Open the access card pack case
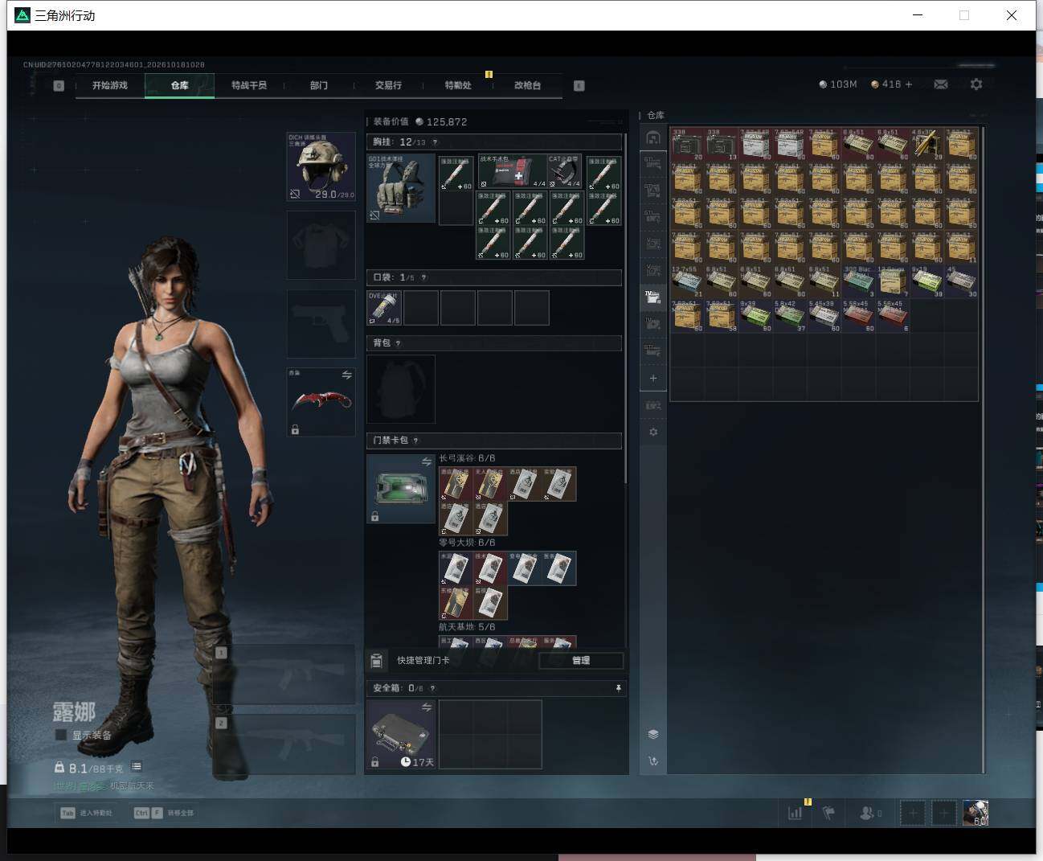Viewport: 1043px width, 861px height. 401,489
